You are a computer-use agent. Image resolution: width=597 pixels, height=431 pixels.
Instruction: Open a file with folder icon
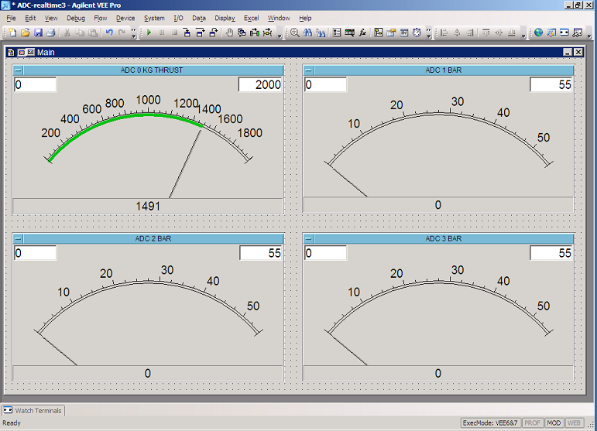coord(26,32)
